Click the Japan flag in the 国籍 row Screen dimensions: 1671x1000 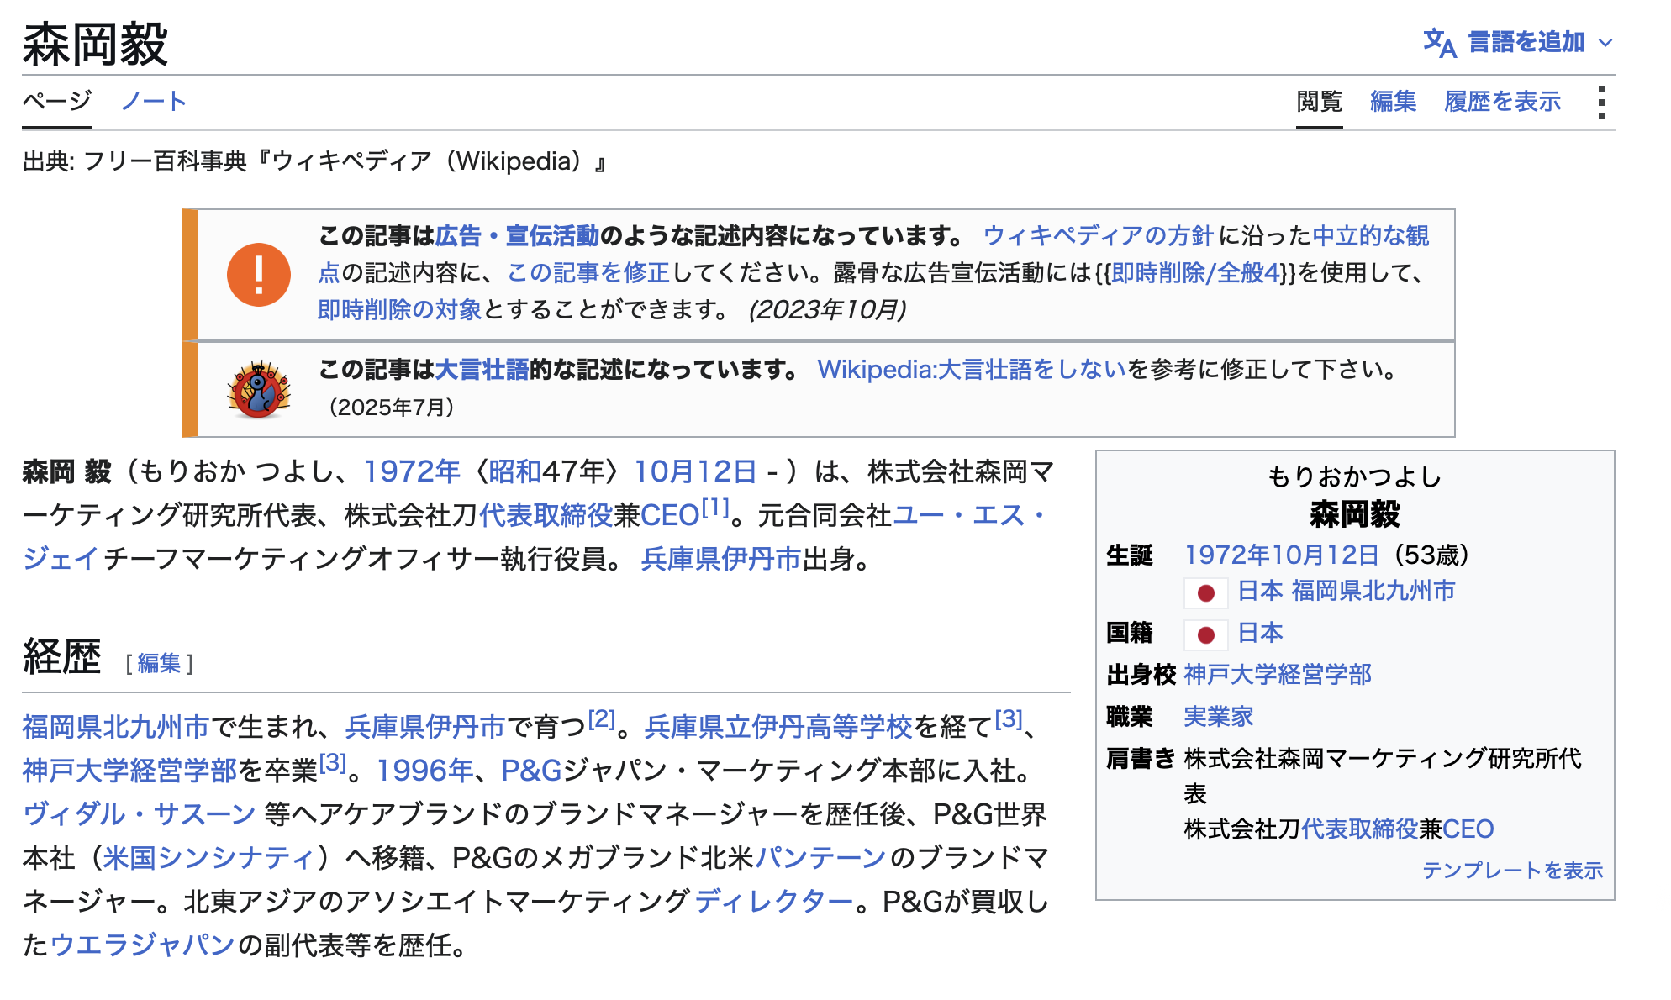point(1206,634)
